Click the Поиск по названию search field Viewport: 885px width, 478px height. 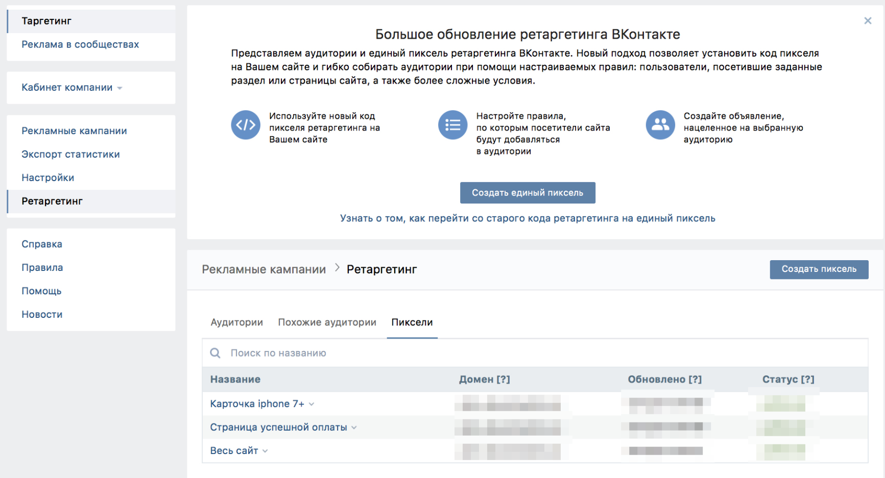tap(541, 353)
